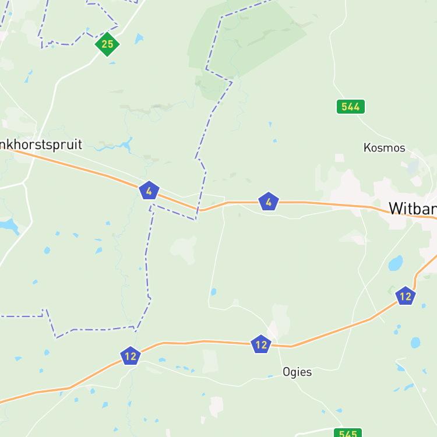Click the Ogies town label
The height and width of the screenshot is (437, 437).
click(x=297, y=372)
